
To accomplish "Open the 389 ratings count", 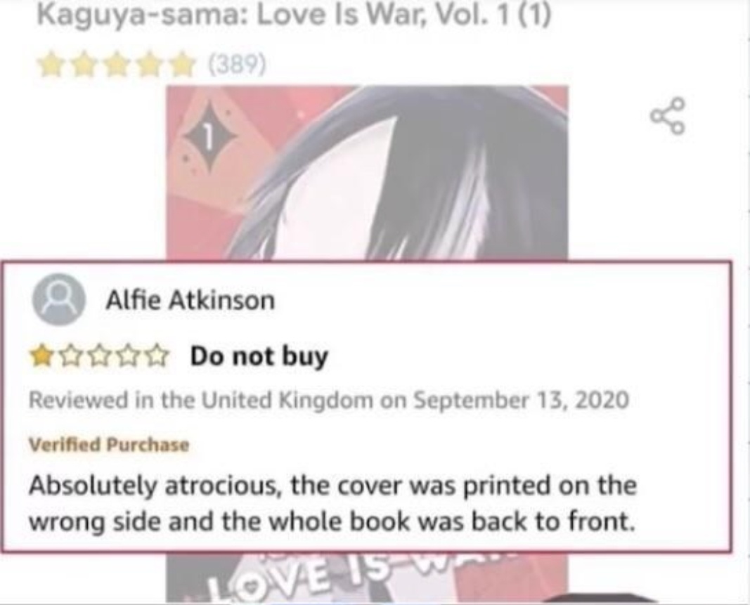I will [x=235, y=65].
